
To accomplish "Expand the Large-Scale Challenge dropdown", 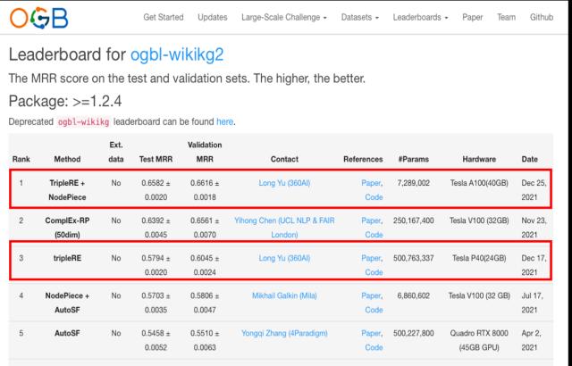I will tap(285, 20).
